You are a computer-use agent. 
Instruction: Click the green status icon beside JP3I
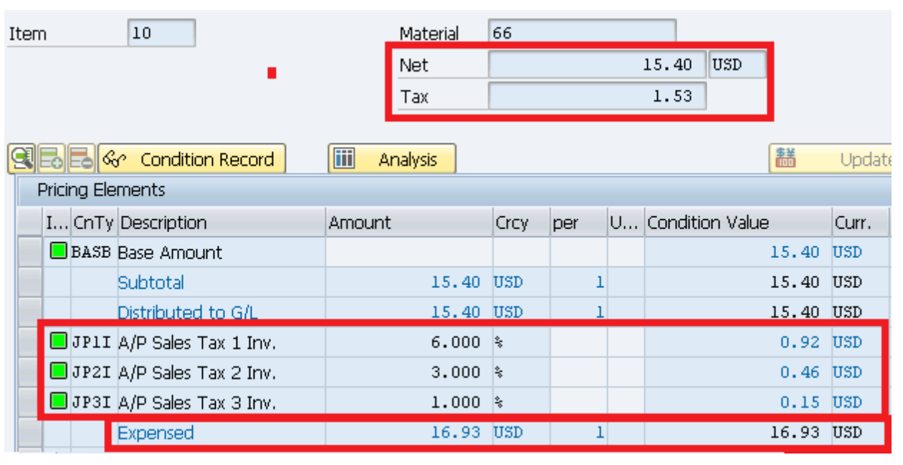tap(57, 402)
